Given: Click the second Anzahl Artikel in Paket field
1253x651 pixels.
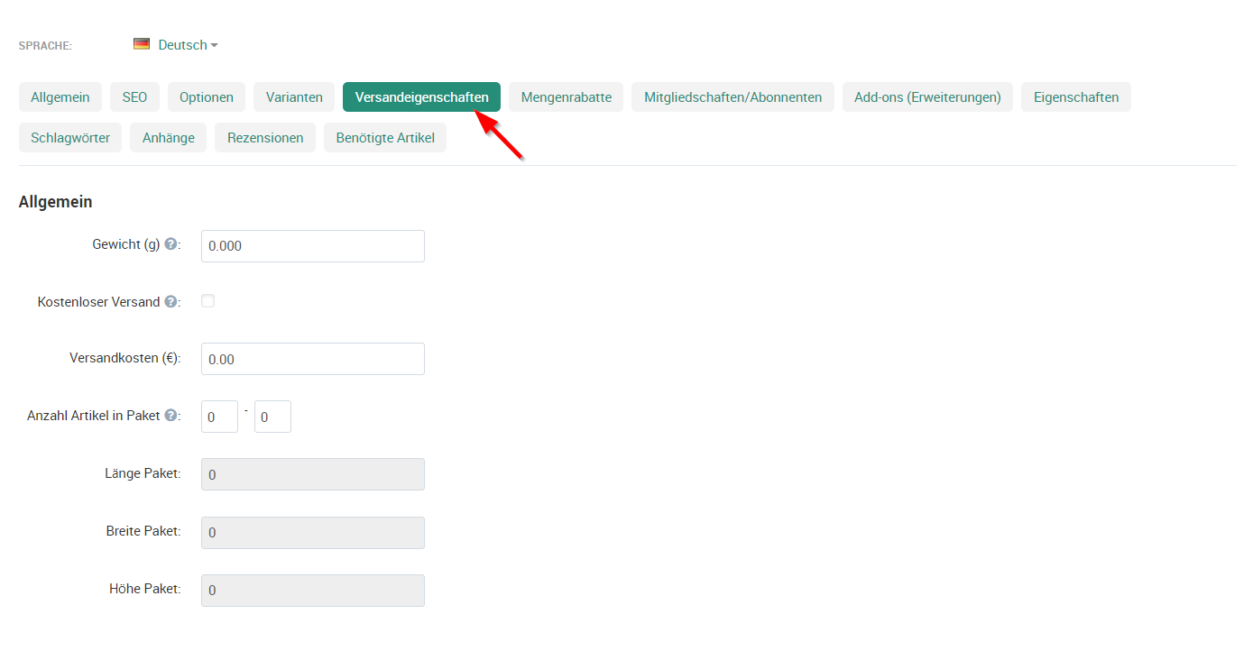Looking at the screenshot, I should pyautogui.click(x=272, y=417).
